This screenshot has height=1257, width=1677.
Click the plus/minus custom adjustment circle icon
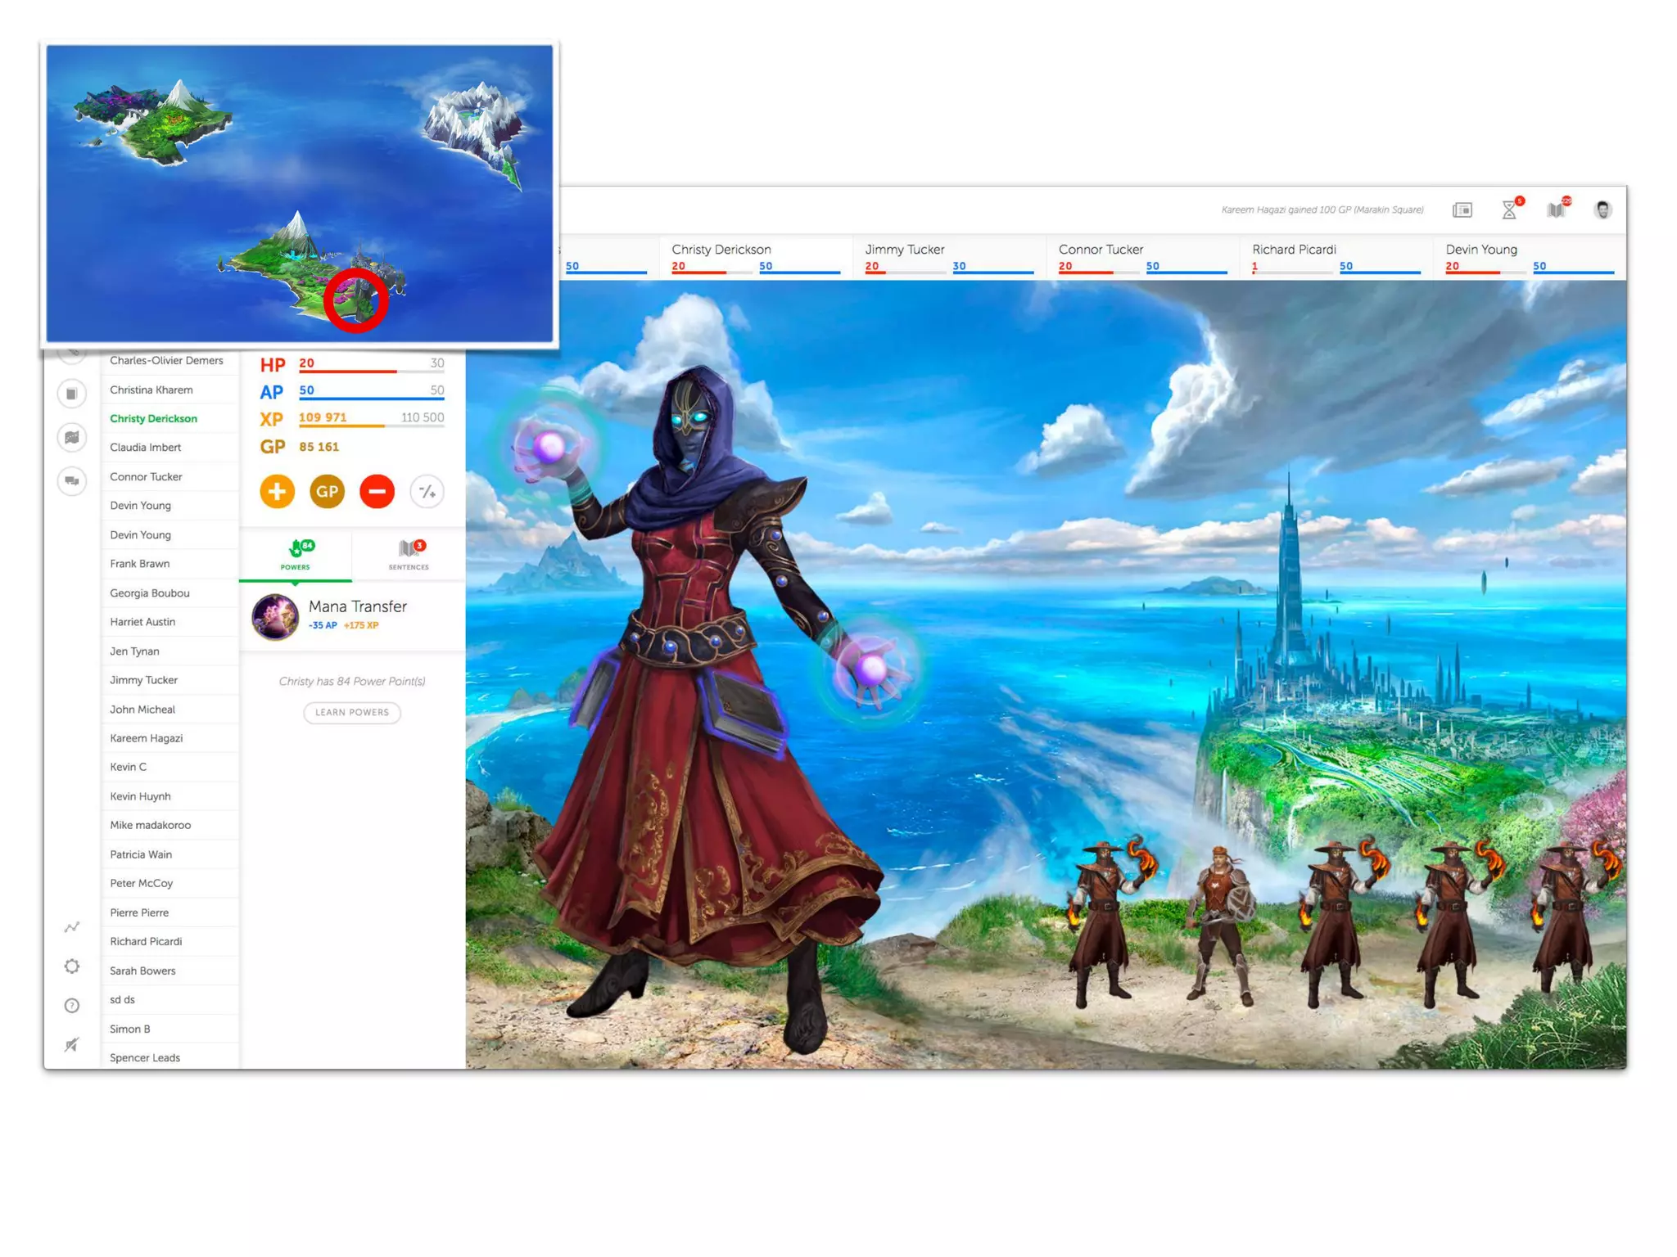point(427,492)
